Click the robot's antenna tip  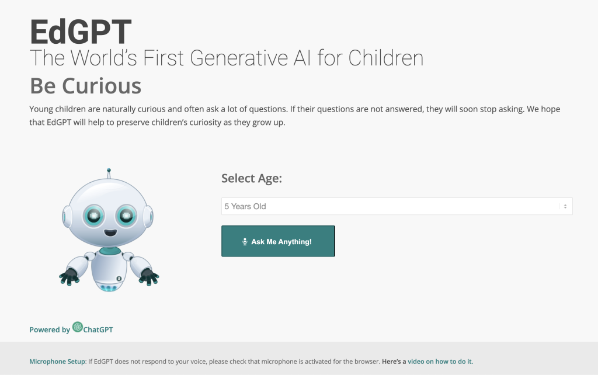click(109, 170)
